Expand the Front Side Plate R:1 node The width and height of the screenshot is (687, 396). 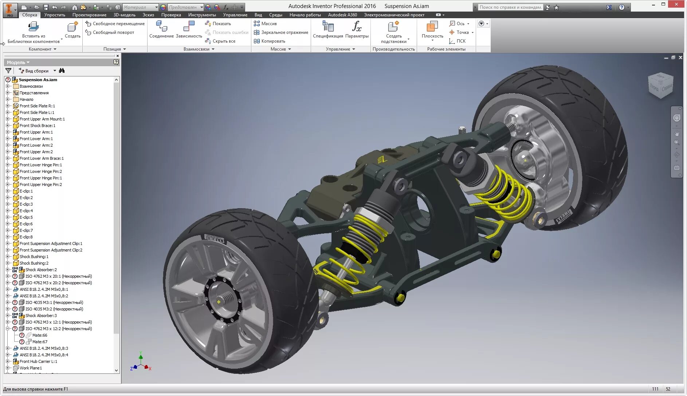(x=8, y=106)
